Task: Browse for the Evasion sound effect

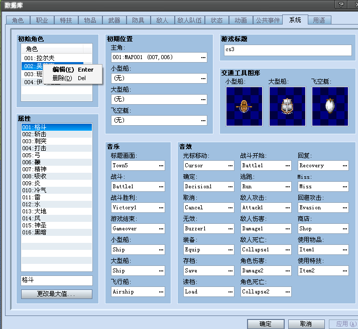Action: click(345, 207)
